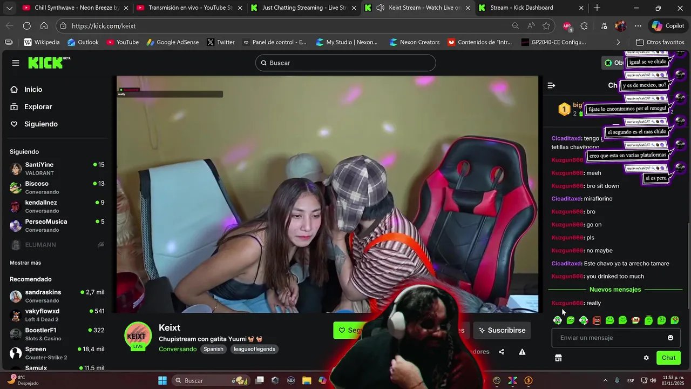The image size is (691, 389).
Task: Open browser extensions puzzle icon
Action: [584, 26]
